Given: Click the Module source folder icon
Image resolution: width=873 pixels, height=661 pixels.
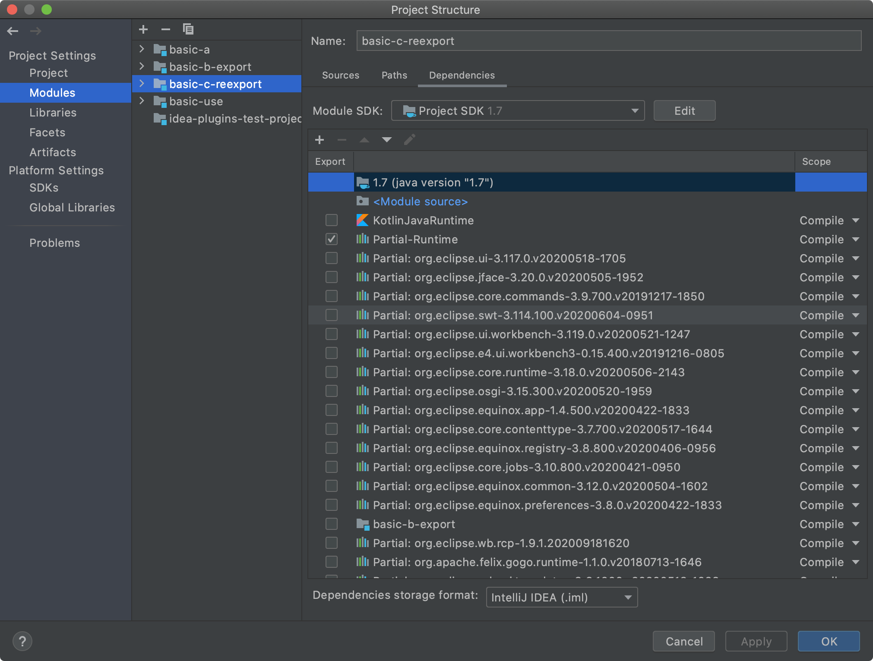Looking at the screenshot, I should [363, 201].
